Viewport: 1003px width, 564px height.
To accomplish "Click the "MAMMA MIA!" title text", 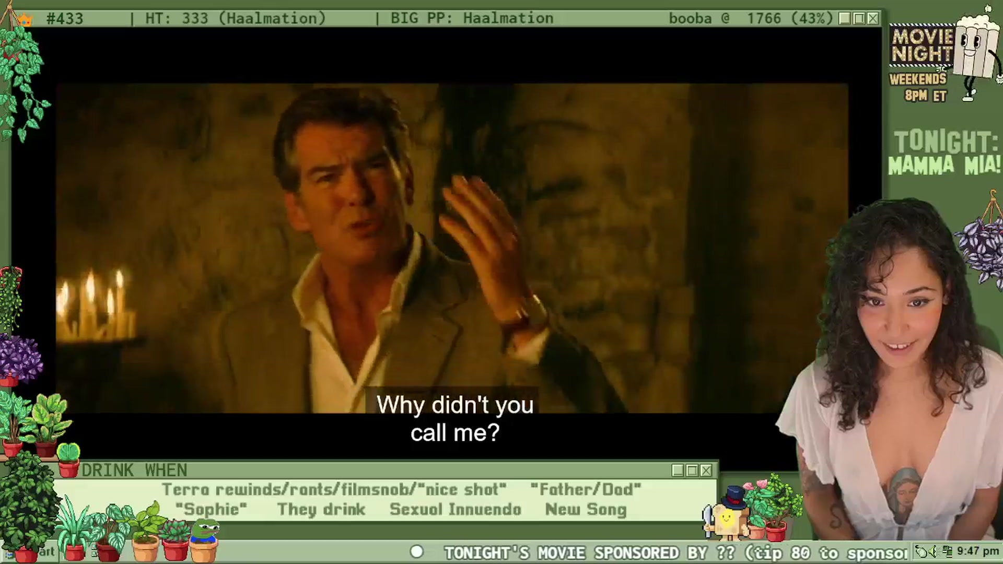I will 944,166.
